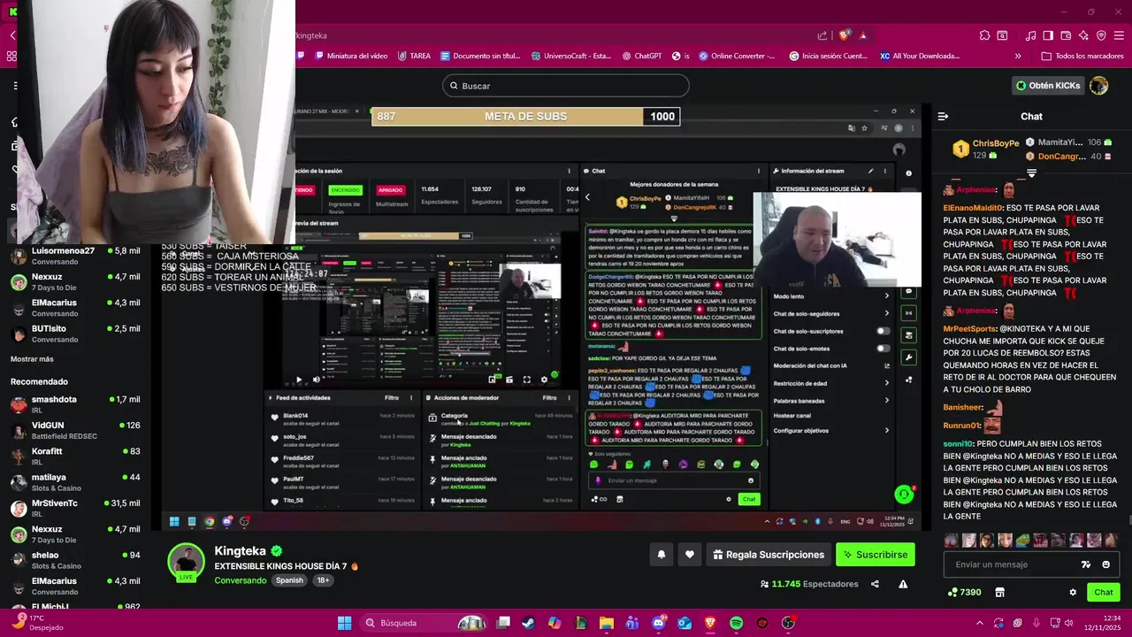Open TAREA bookmark
Image resolution: width=1132 pixels, height=637 pixels.
click(414, 56)
